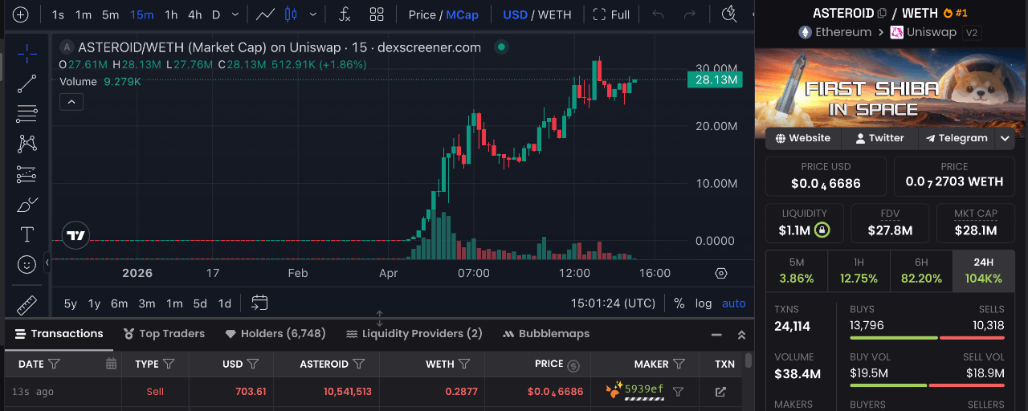Click the compare or add symbol plus icon
Viewport: 1028px width, 411px height.
click(x=20, y=14)
